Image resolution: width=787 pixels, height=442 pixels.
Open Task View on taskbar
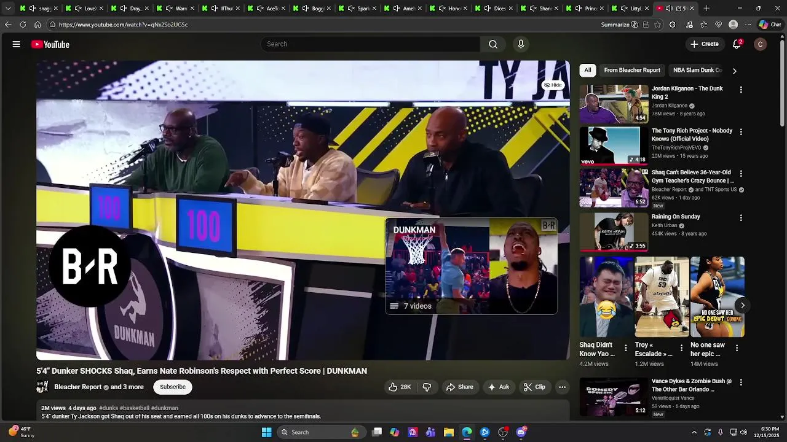[377, 432]
